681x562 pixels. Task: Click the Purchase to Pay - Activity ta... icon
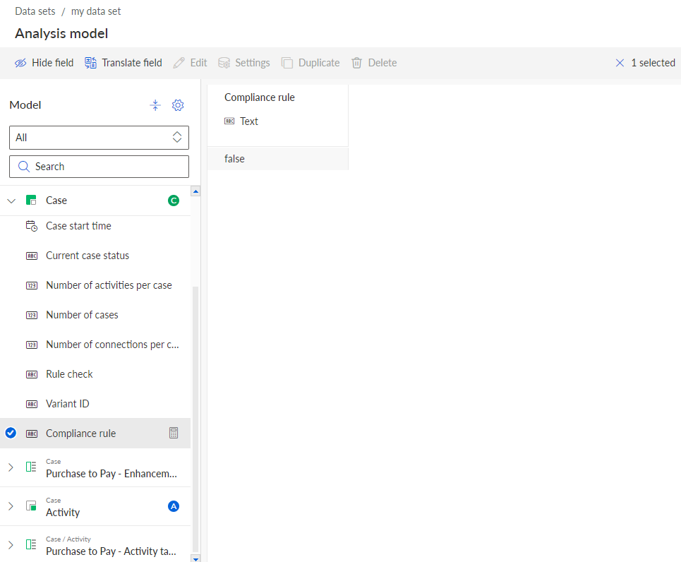[x=31, y=544]
